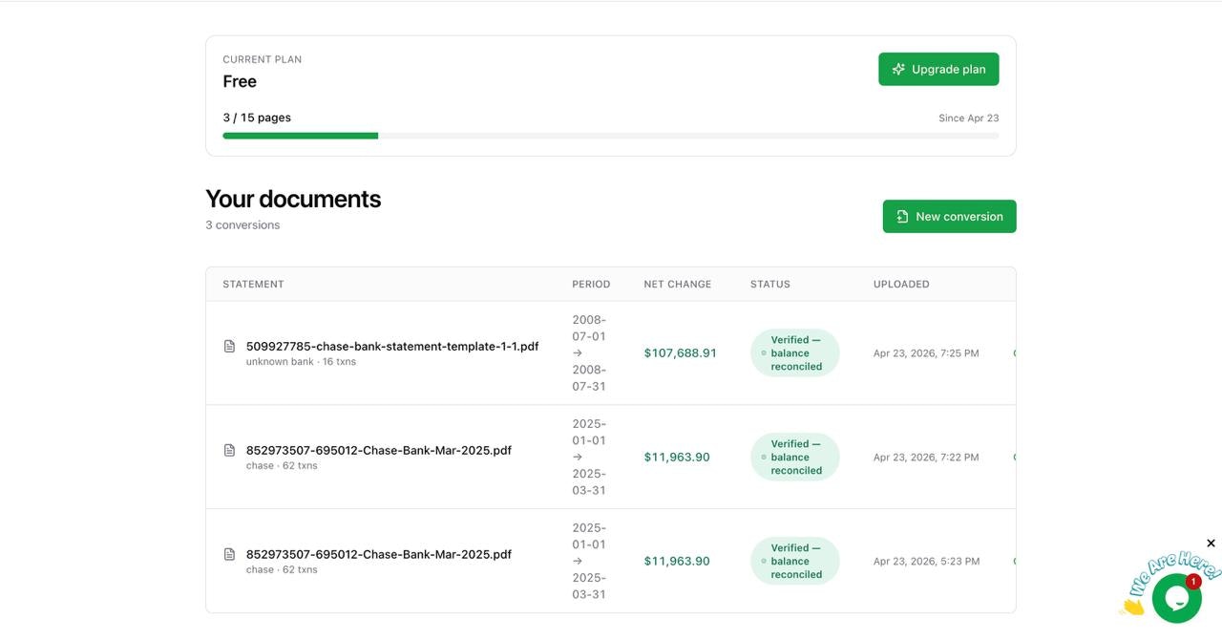Click the download icon for the top statement row
The width and height of the screenshot is (1222, 640).
[x=1016, y=352]
